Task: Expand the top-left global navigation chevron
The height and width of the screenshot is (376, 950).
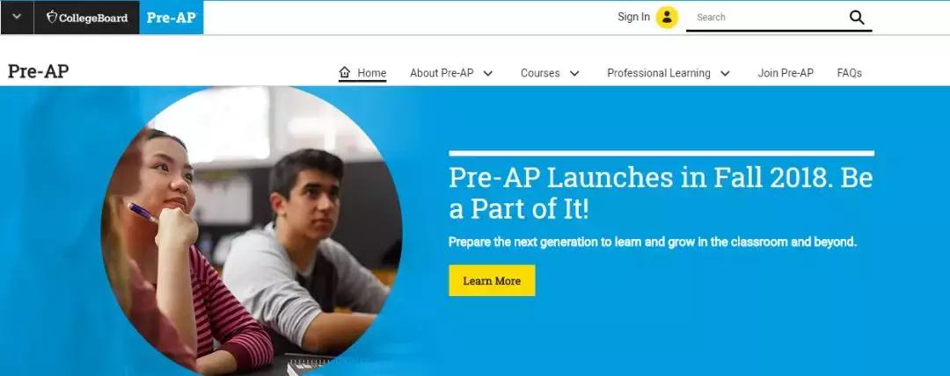Action: [17, 17]
